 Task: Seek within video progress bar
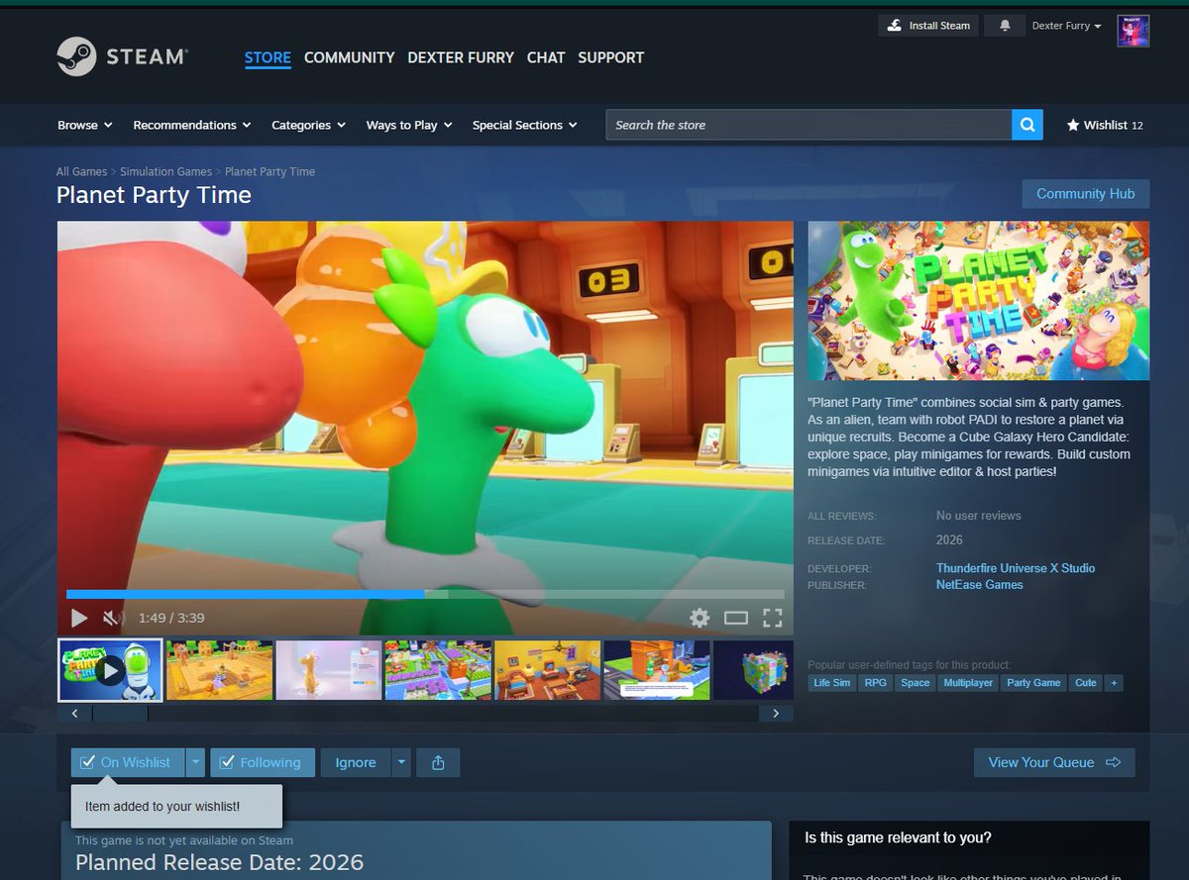(425, 594)
